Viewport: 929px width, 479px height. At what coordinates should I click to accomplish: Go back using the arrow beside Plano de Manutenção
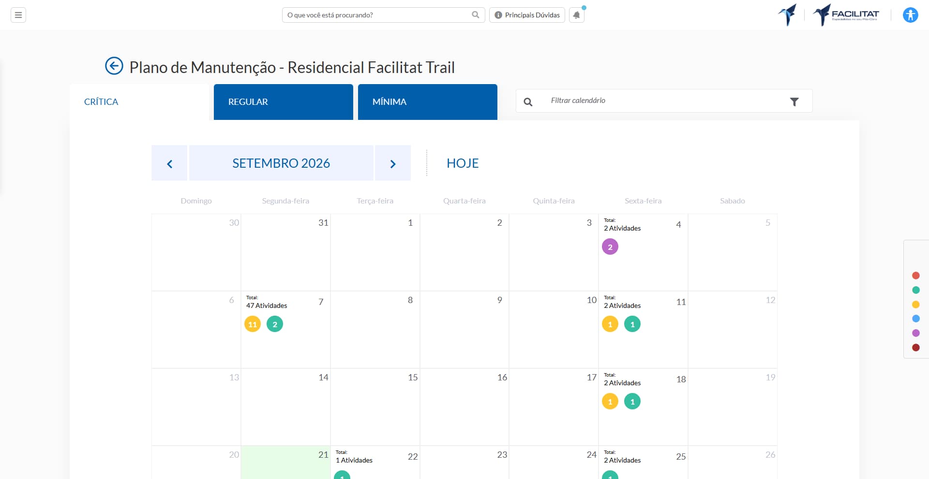point(114,66)
